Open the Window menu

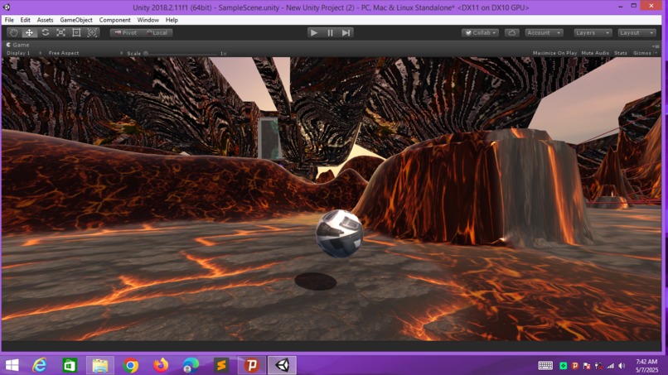click(x=148, y=20)
